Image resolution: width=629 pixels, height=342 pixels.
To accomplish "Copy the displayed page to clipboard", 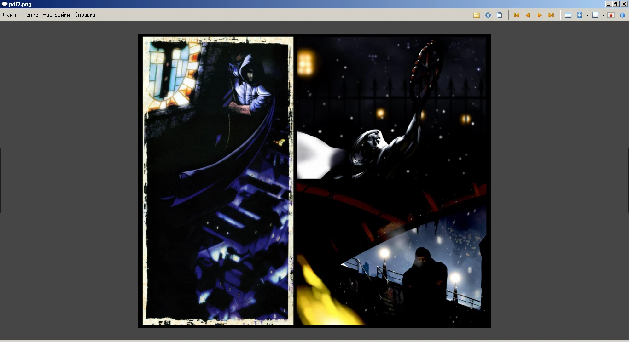I will click(499, 15).
